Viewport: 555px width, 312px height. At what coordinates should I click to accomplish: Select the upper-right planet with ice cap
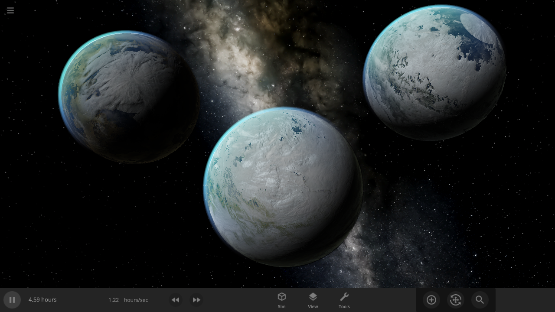pyautogui.click(x=434, y=73)
